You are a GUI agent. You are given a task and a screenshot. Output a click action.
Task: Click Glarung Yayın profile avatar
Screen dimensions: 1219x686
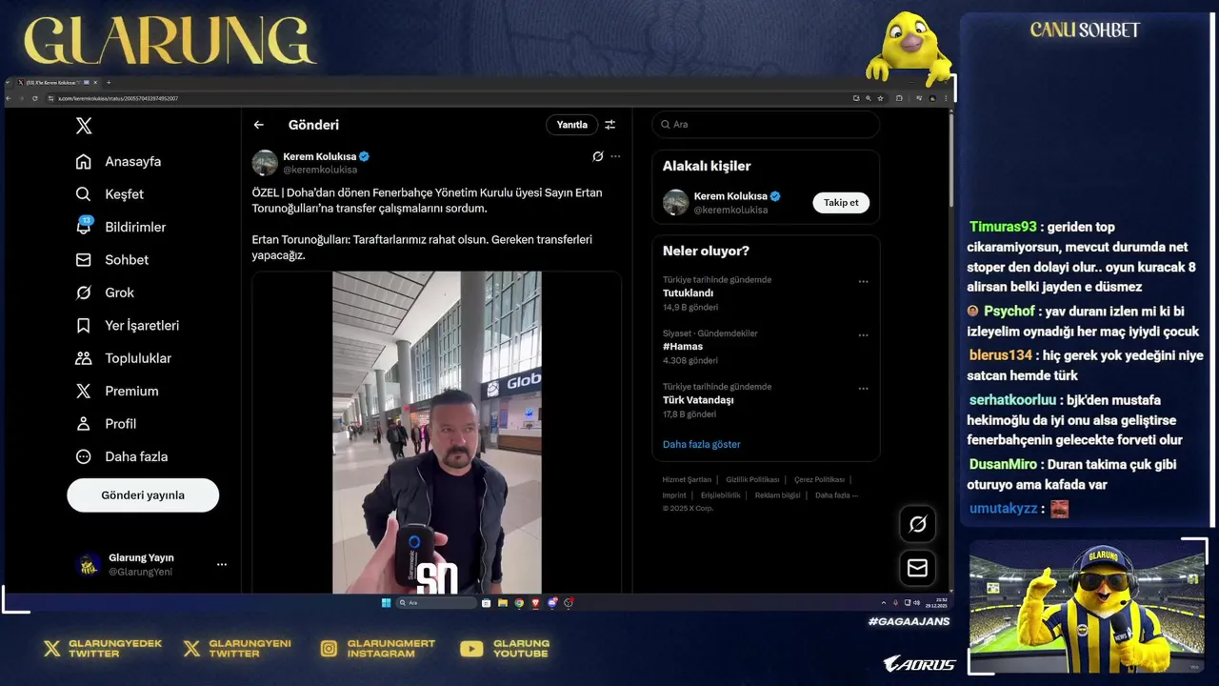click(89, 564)
